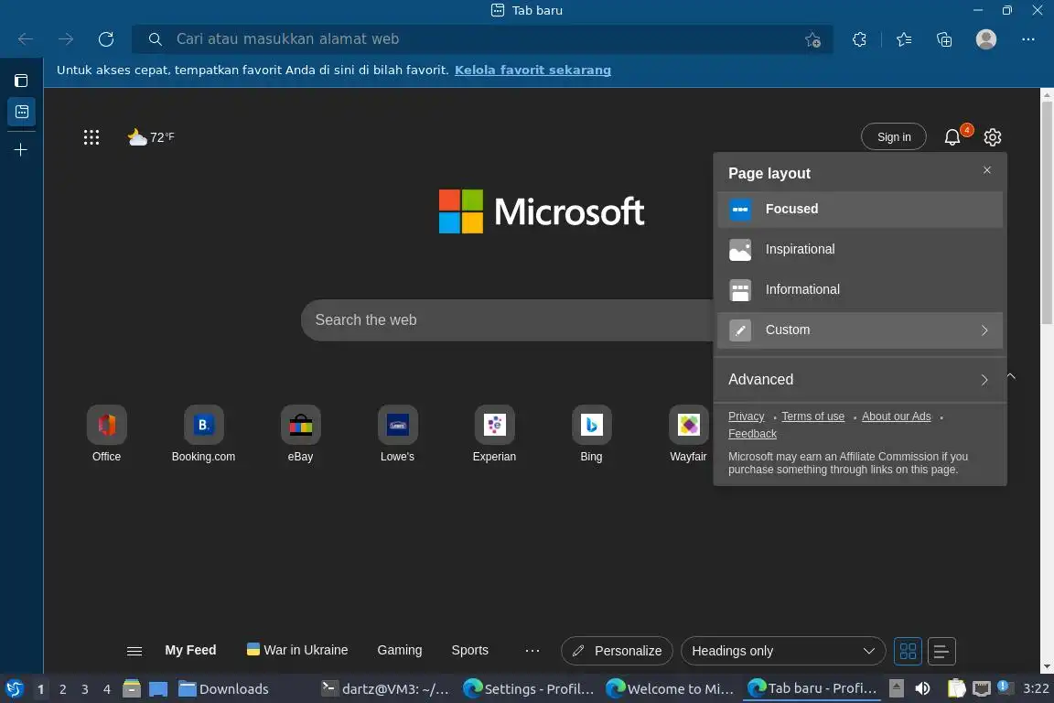The image size is (1054, 703).
Task: Open notifications bell icon
Action: [x=952, y=137]
